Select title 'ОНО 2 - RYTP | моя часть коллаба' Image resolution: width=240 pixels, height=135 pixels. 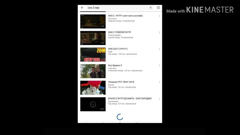click(125, 16)
